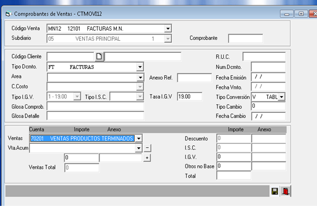The width and height of the screenshot is (317, 208).
Task: Click the I.S.C. anexo field
Action: (269, 148)
